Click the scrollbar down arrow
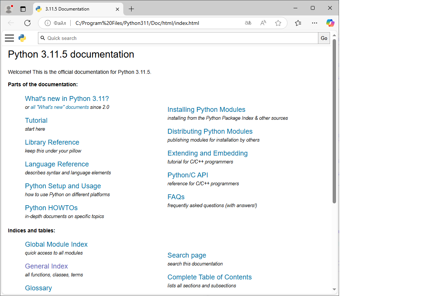The height and width of the screenshot is (296, 433). pyautogui.click(x=334, y=289)
